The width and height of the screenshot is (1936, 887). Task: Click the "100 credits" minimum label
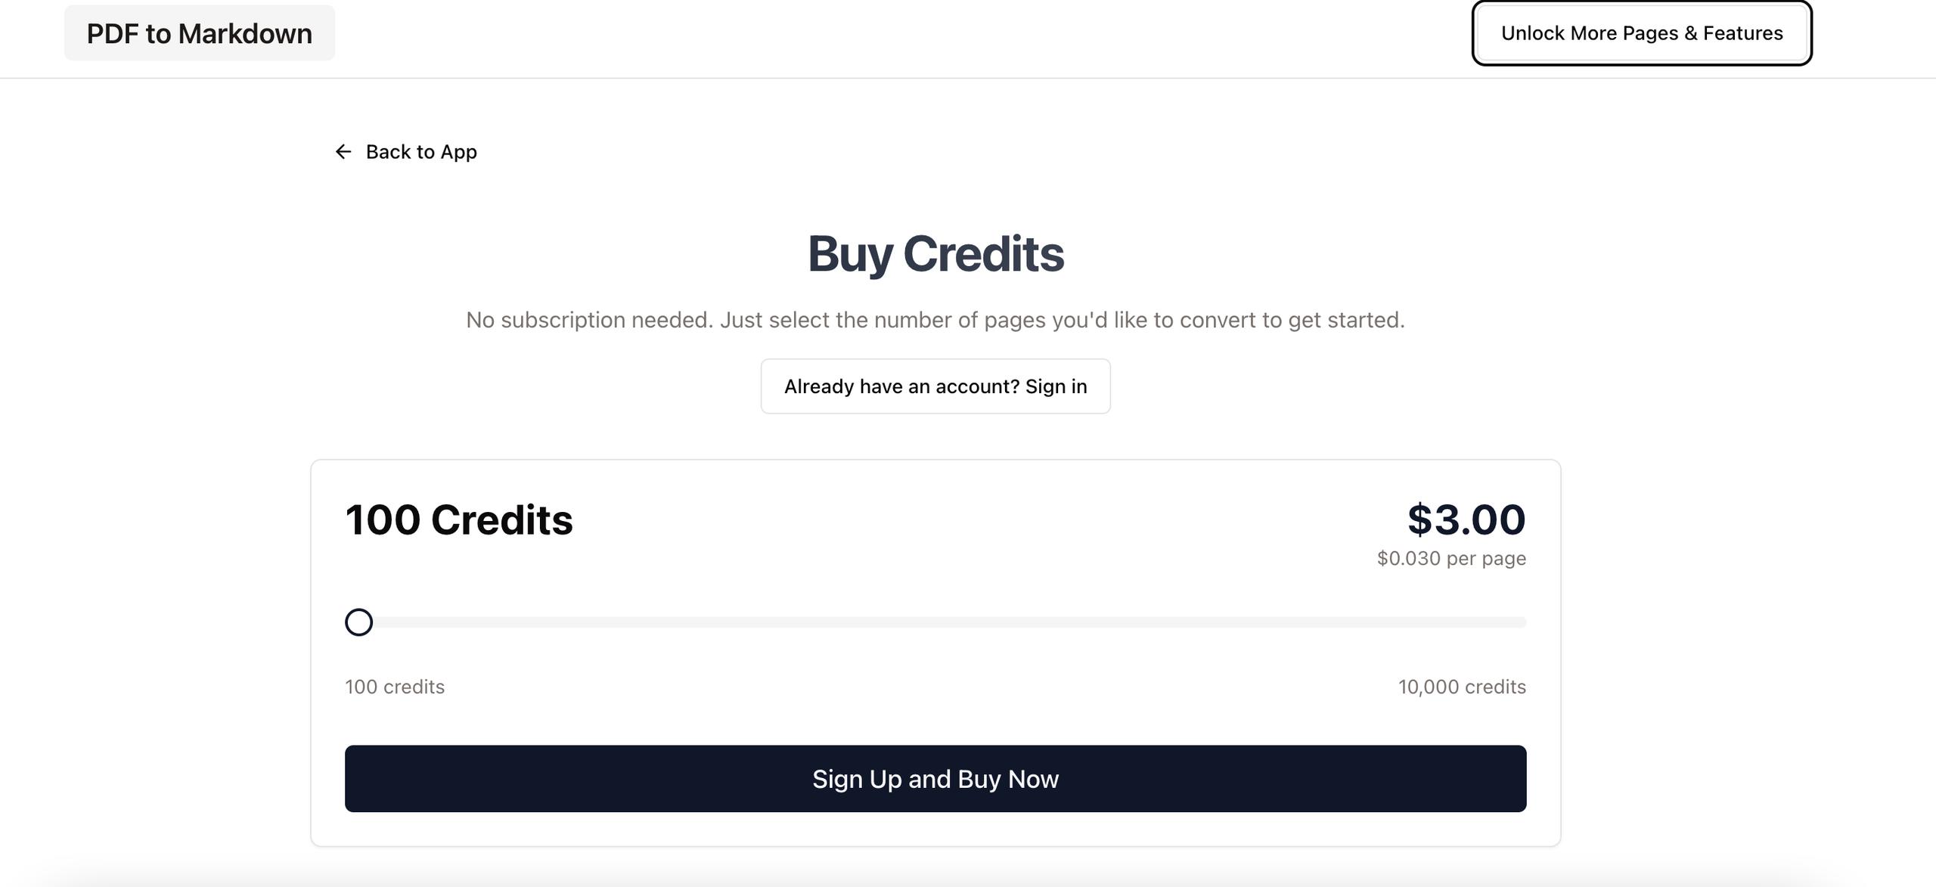(395, 687)
